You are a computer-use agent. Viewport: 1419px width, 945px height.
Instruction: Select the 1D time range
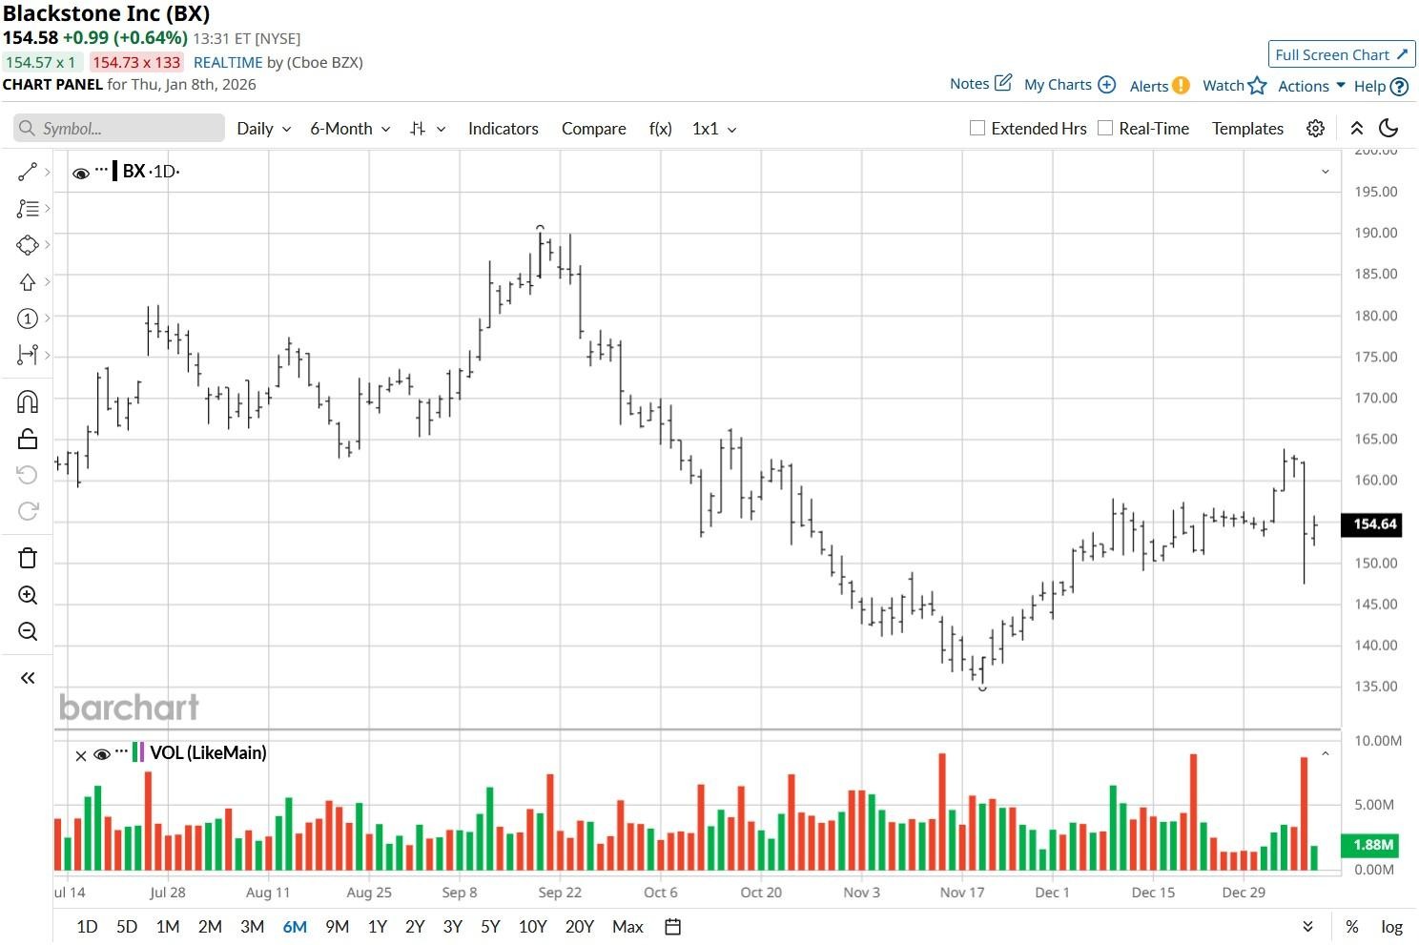coord(87,927)
